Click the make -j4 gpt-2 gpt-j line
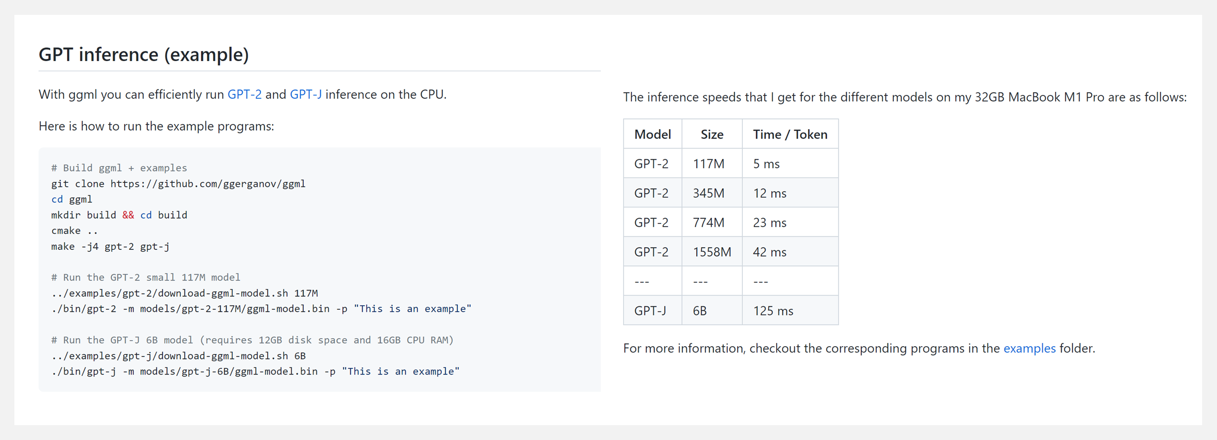The width and height of the screenshot is (1217, 440). pos(110,246)
